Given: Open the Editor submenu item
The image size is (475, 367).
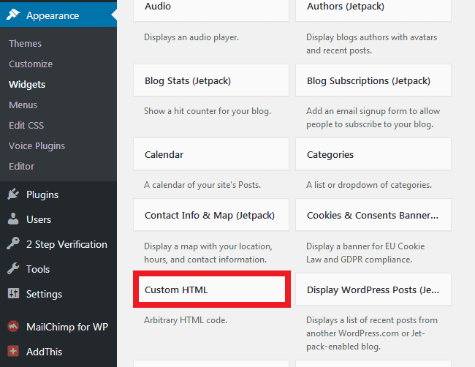Looking at the screenshot, I should click(21, 166).
